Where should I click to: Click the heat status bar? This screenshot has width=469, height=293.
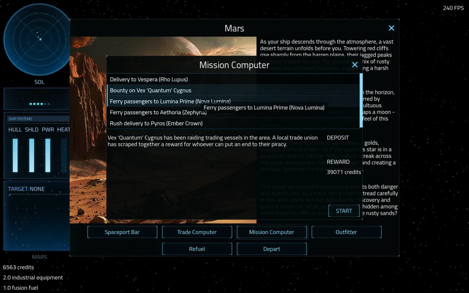click(64, 155)
